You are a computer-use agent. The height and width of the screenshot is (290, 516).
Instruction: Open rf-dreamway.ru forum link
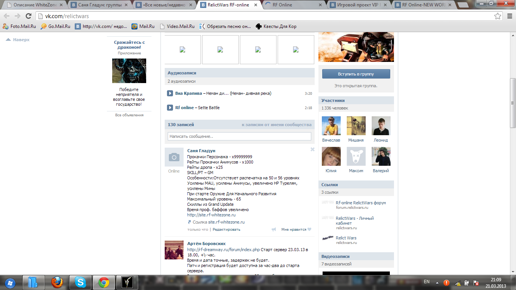(223, 250)
